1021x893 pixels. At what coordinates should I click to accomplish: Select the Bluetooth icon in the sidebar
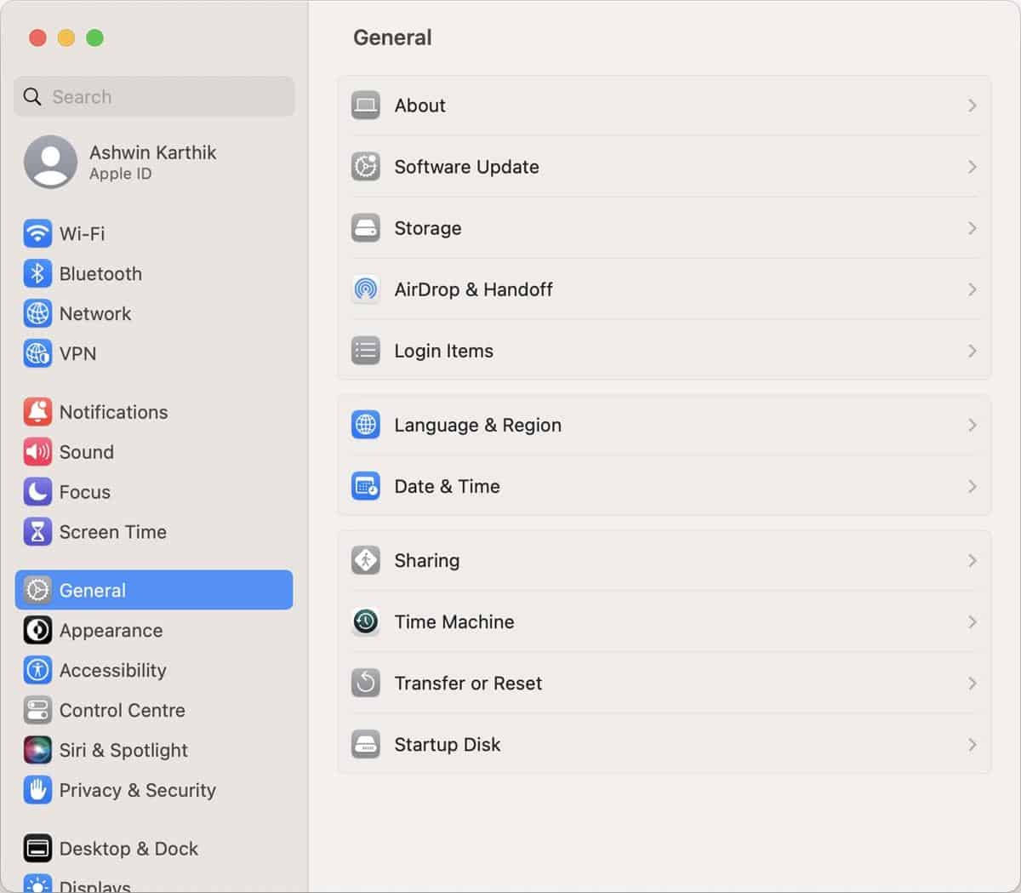tap(37, 273)
